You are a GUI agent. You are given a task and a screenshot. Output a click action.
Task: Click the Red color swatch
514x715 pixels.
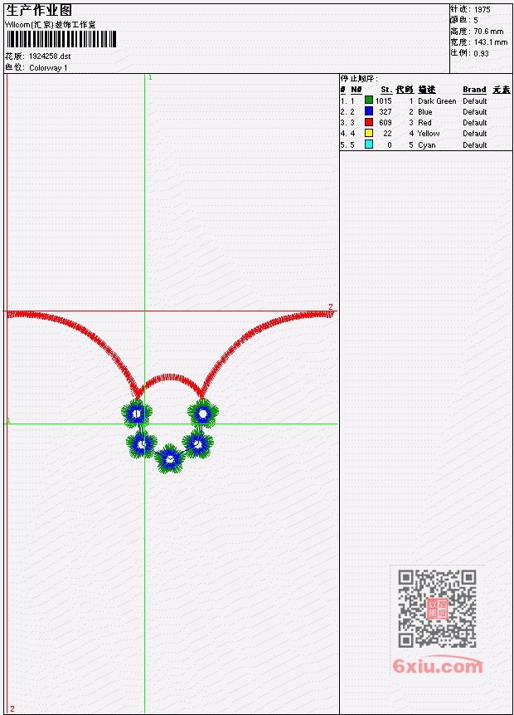pos(369,122)
